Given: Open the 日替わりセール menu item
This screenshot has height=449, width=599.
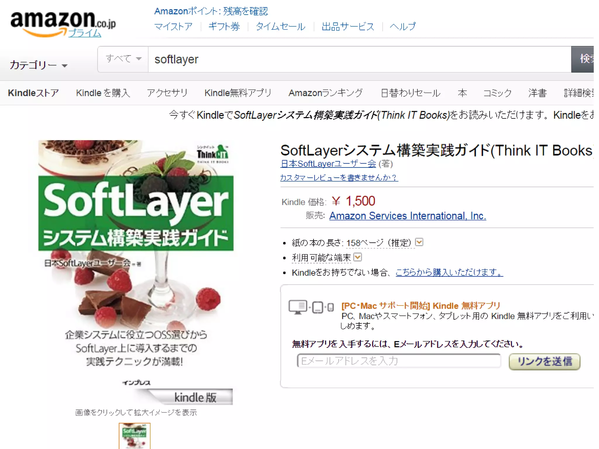Looking at the screenshot, I should point(411,93).
